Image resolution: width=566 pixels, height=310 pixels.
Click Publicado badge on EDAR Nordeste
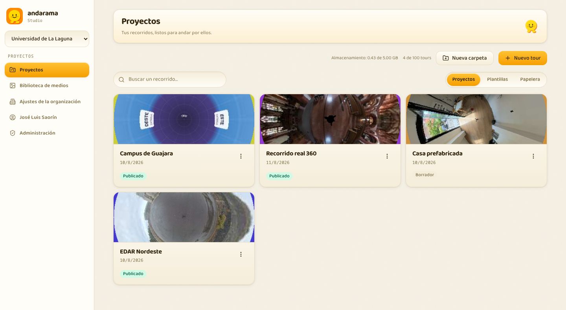click(x=133, y=274)
